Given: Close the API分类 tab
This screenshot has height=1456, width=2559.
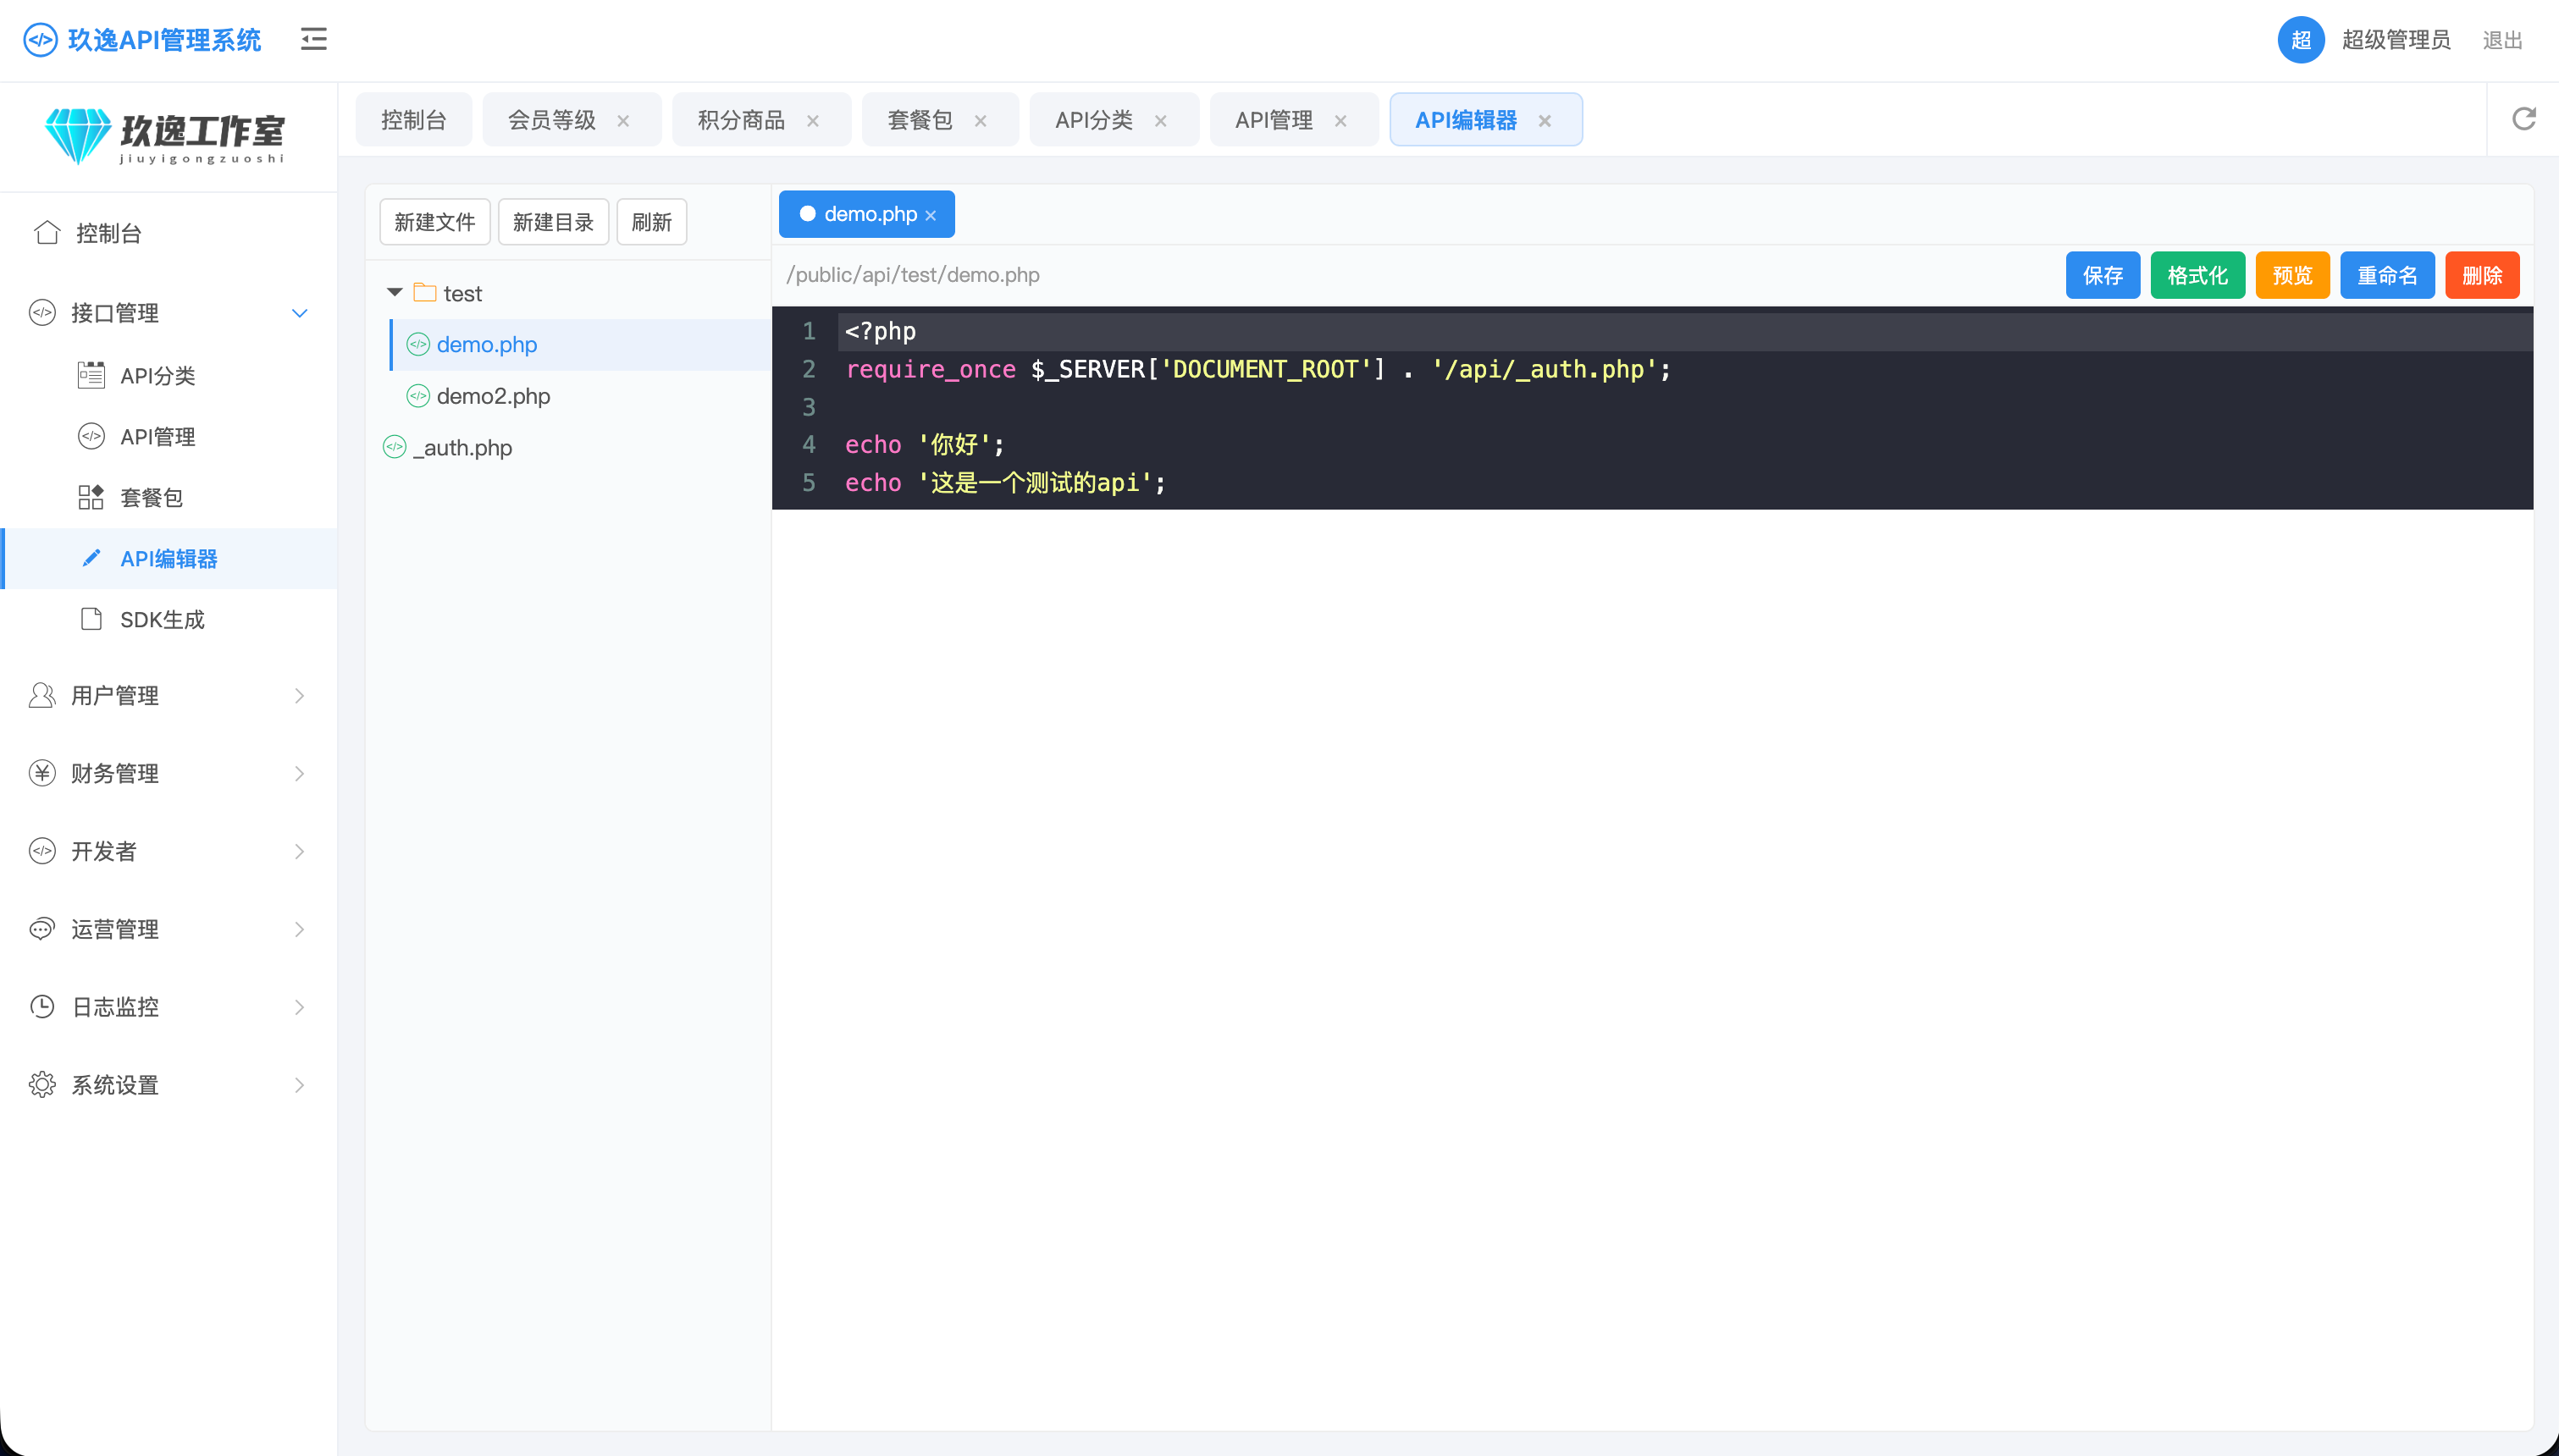Looking at the screenshot, I should (x=1161, y=121).
